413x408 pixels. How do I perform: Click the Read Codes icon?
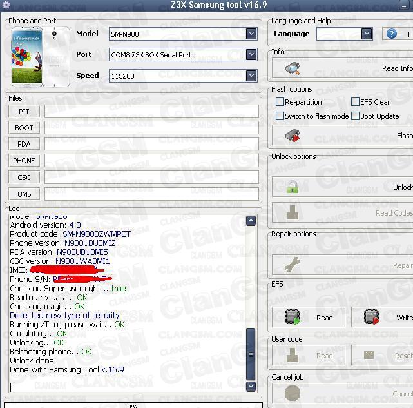tap(293, 212)
